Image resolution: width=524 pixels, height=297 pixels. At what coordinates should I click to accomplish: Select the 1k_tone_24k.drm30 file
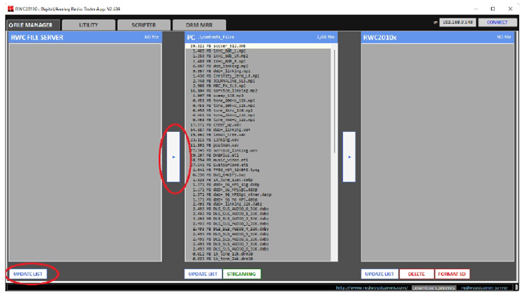258,259
